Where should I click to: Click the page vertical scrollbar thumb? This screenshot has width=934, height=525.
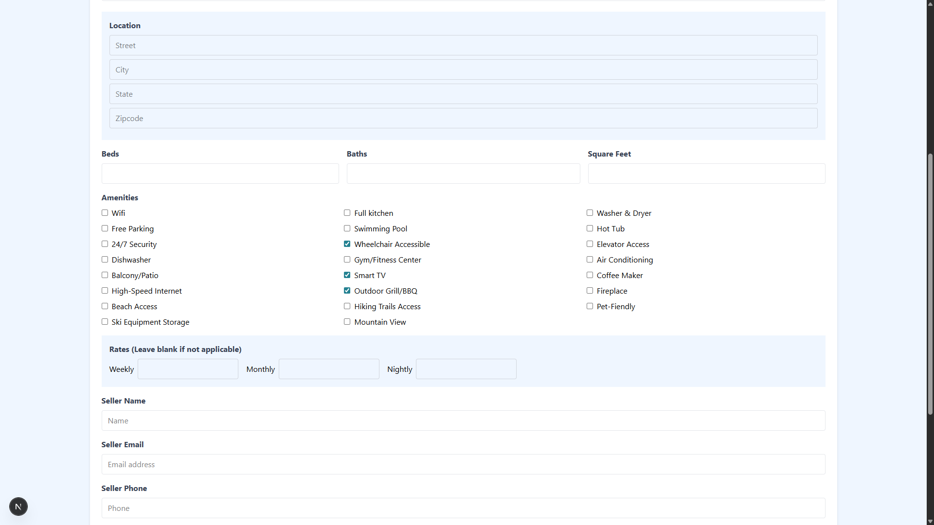click(x=930, y=284)
